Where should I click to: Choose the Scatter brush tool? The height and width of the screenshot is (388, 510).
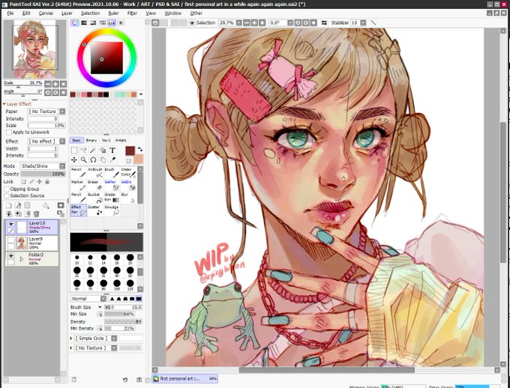tap(94, 210)
